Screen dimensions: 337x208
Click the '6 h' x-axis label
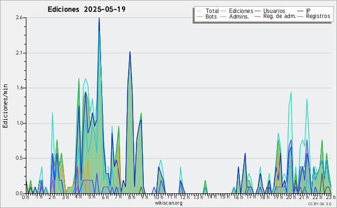pyautogui.click(x=105, y=197)
